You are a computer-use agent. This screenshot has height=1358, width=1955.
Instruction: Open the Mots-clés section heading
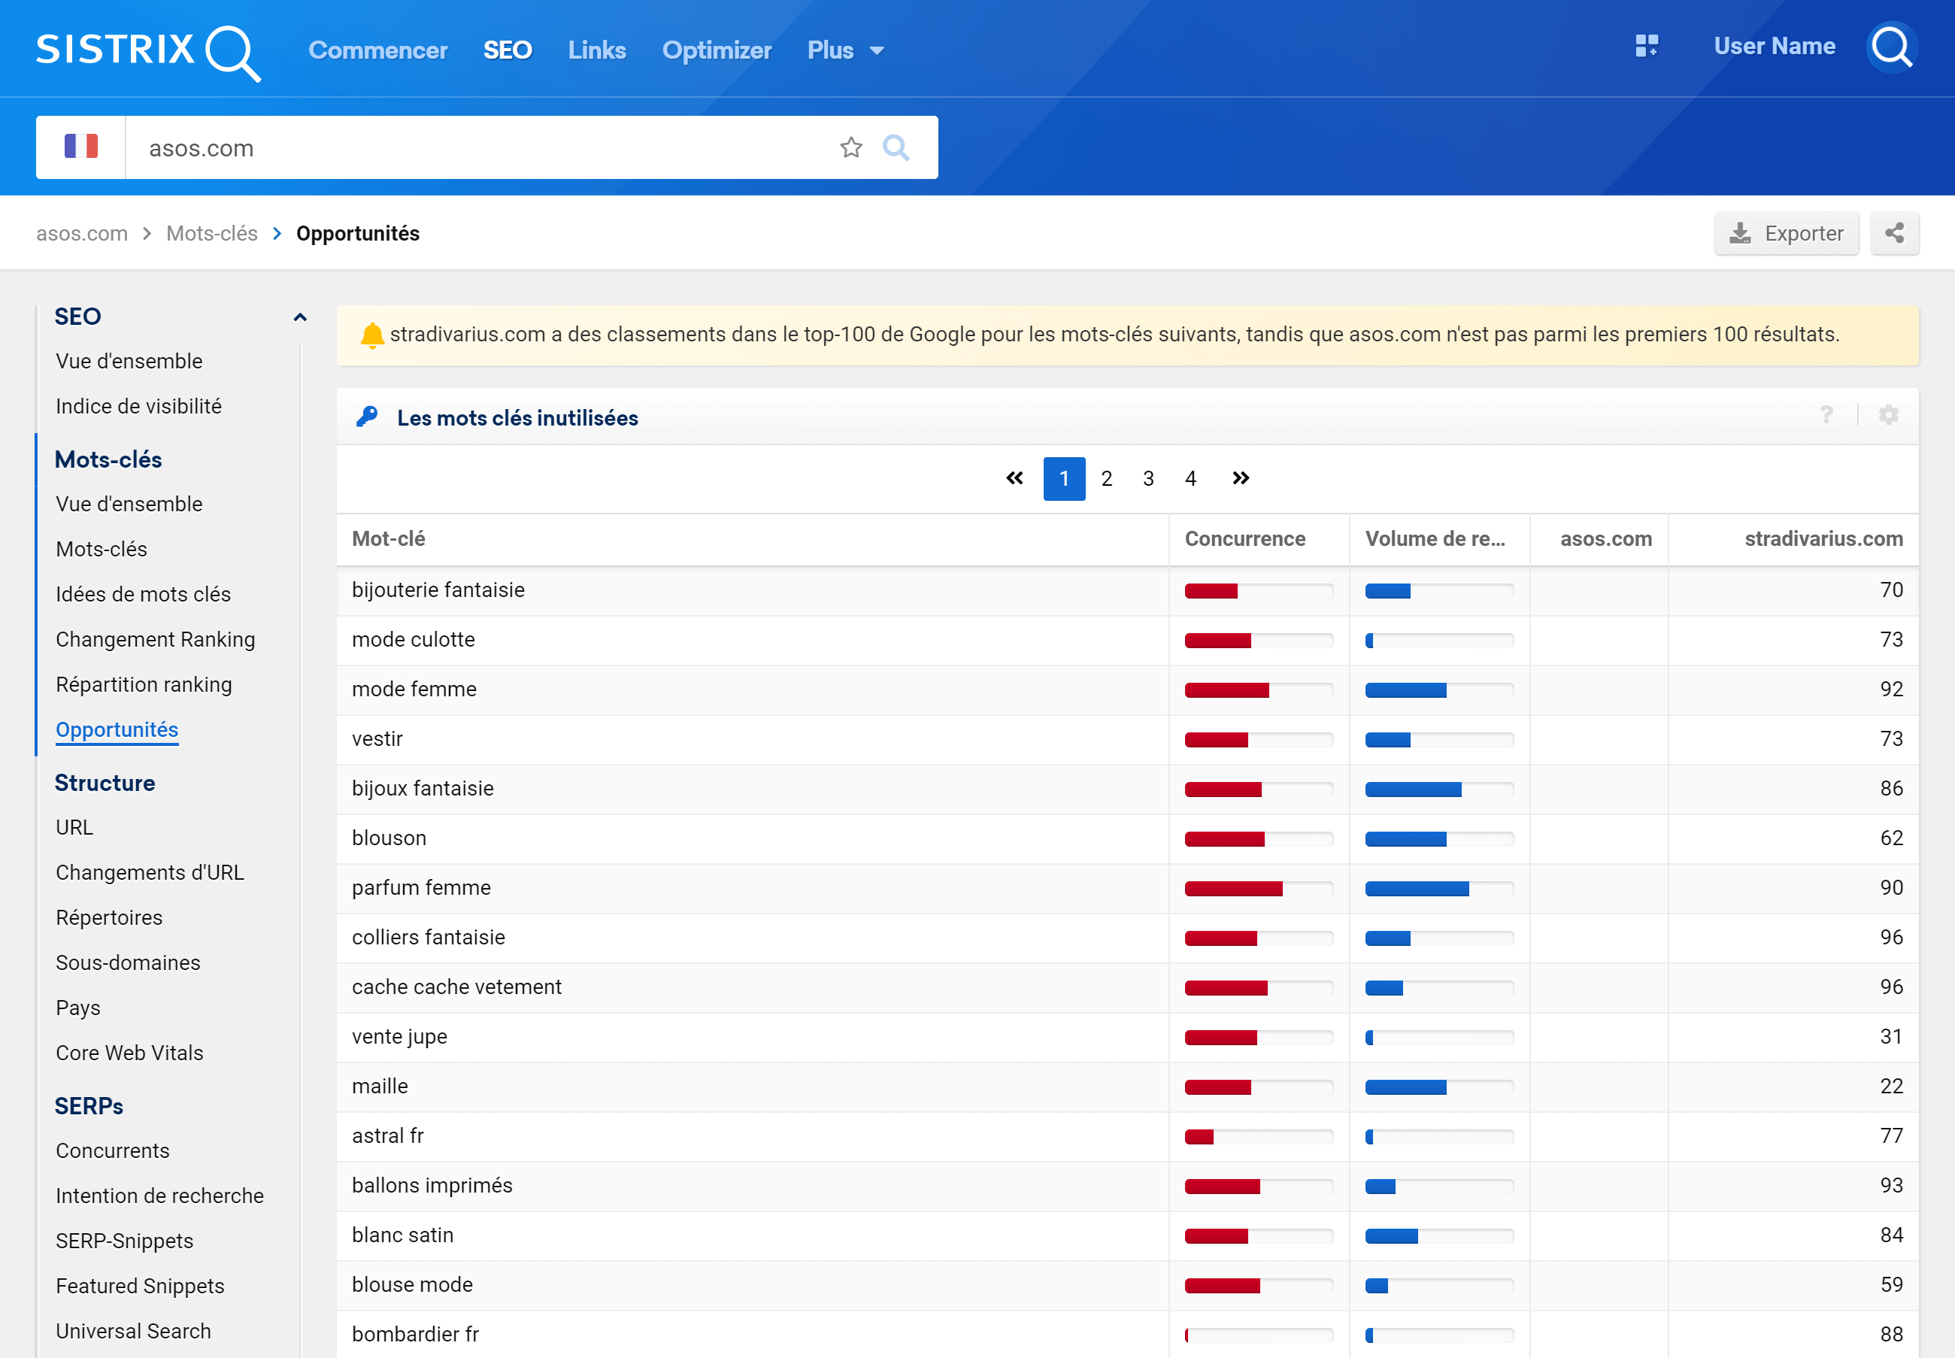pos(108,459)
